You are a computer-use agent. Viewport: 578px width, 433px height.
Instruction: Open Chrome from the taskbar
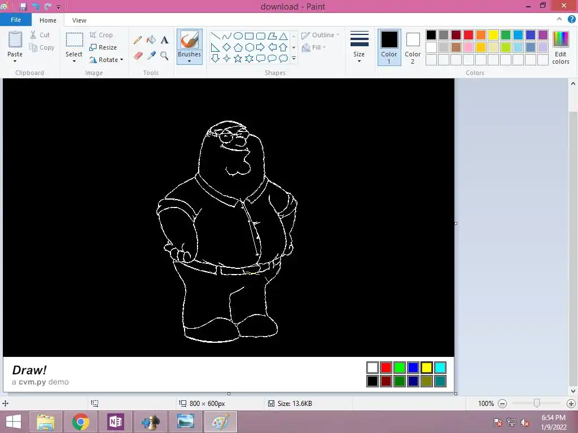pos(81,422)
